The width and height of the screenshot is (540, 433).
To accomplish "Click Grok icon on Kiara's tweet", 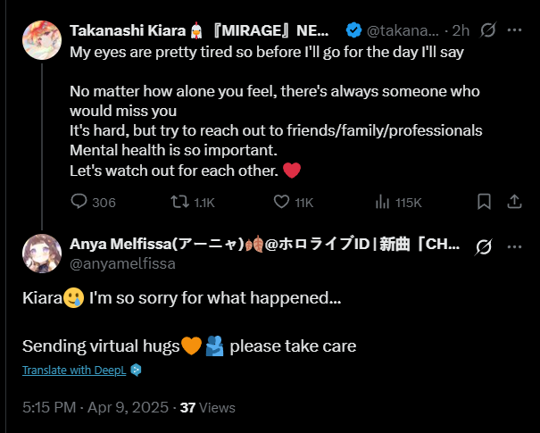I will click(487, 30).
